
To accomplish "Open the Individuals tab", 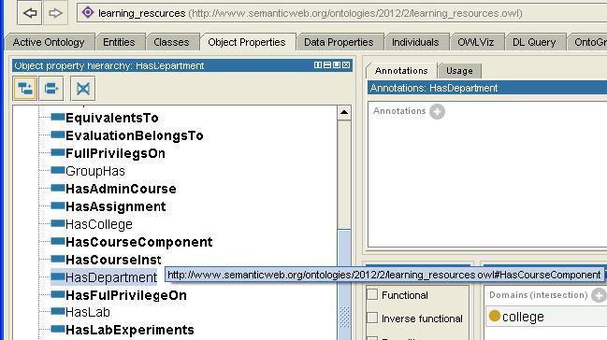I will click(415, 42).
